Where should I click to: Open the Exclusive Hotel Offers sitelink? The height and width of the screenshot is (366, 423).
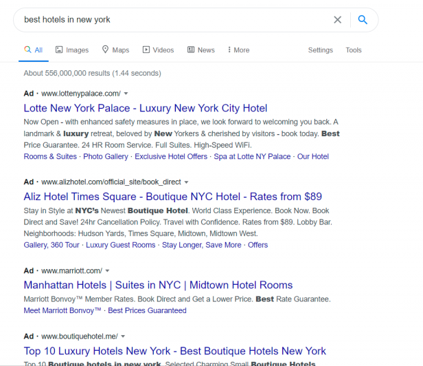(171, 156)
